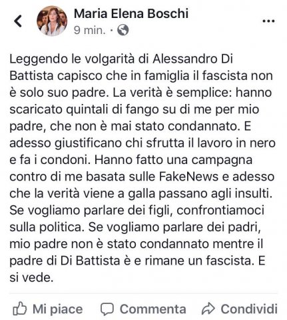The width and height of the screenshot is (287, 320).
Task: Click the word "quintali" in the post
Action: click(88, 109)
